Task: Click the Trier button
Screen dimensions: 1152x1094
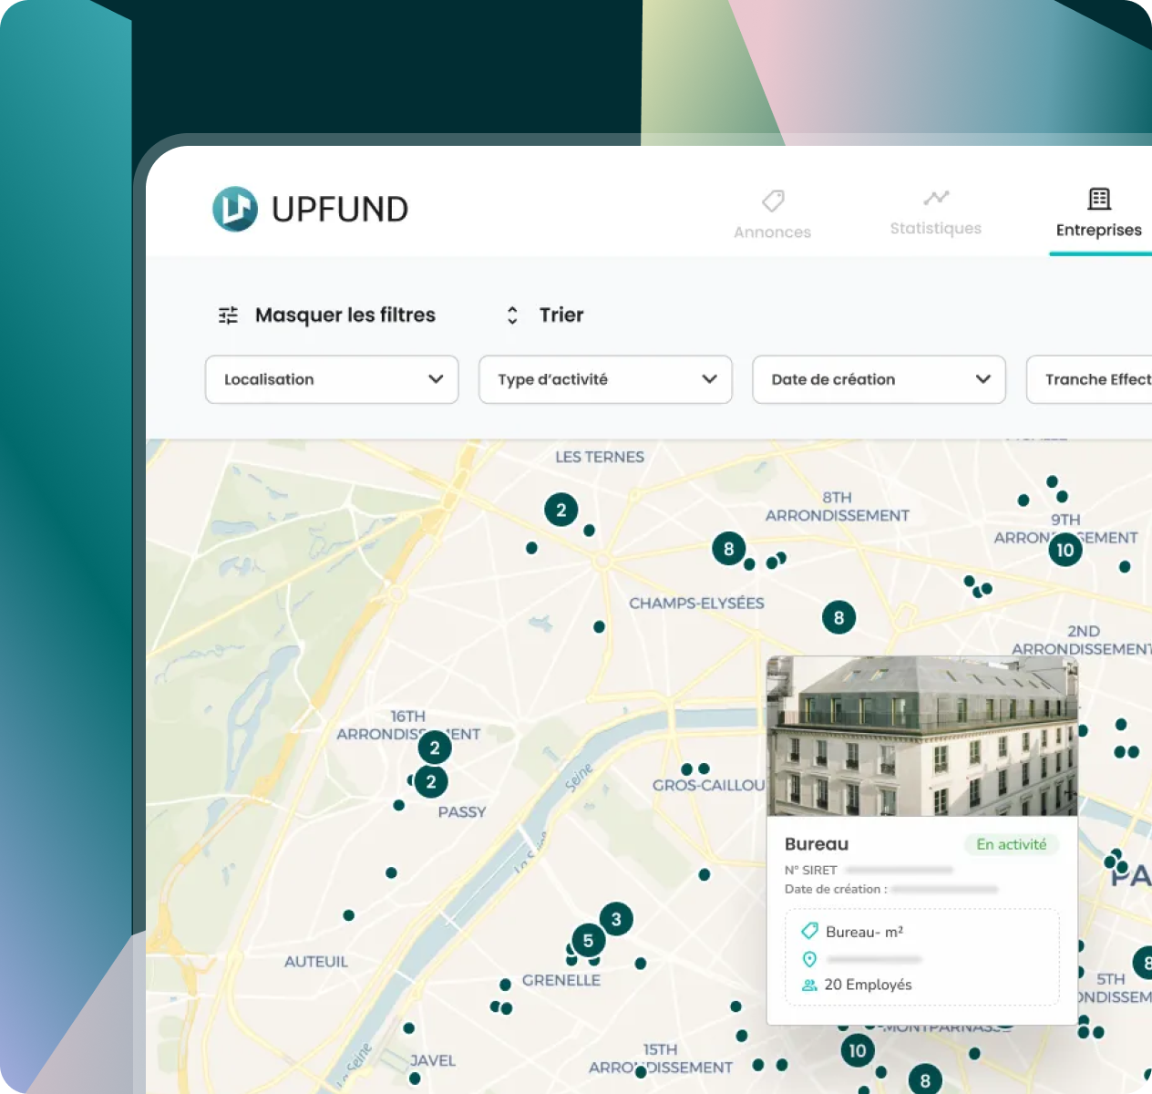Action: (545, 315)
